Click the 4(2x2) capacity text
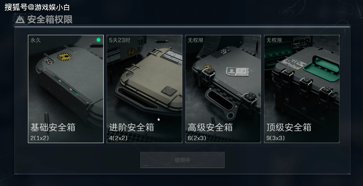 (118, 138)
